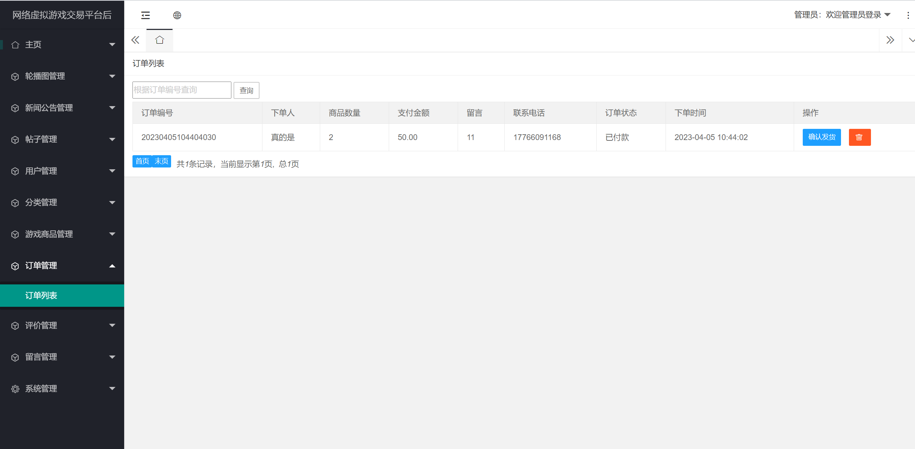This screenshot has width=915, height=449.
Task: Select the globe language icon
Action: click(x=177, y=15)
